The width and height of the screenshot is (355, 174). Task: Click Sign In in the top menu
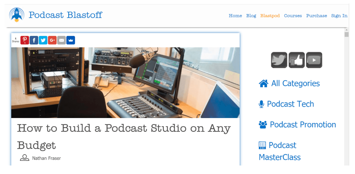point(339,16)
